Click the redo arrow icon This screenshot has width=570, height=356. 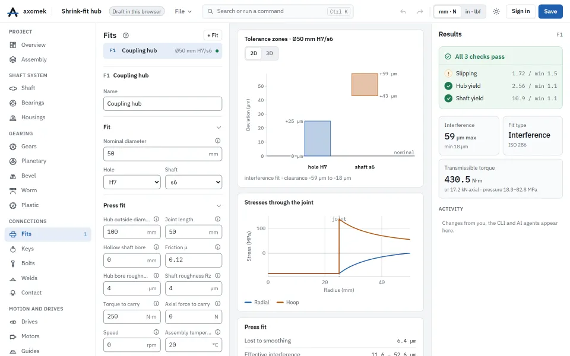click(x=420, y=12)
